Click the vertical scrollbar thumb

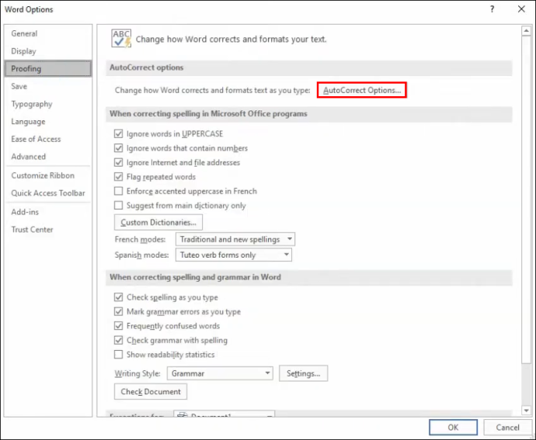[x=526, y=200]
